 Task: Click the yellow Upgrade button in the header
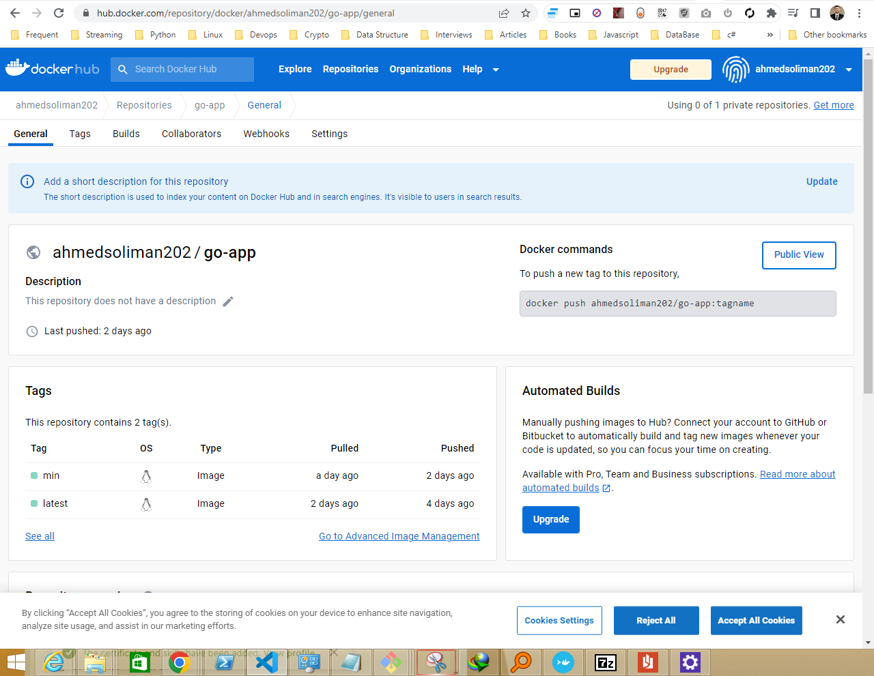[x=671, y=70]
